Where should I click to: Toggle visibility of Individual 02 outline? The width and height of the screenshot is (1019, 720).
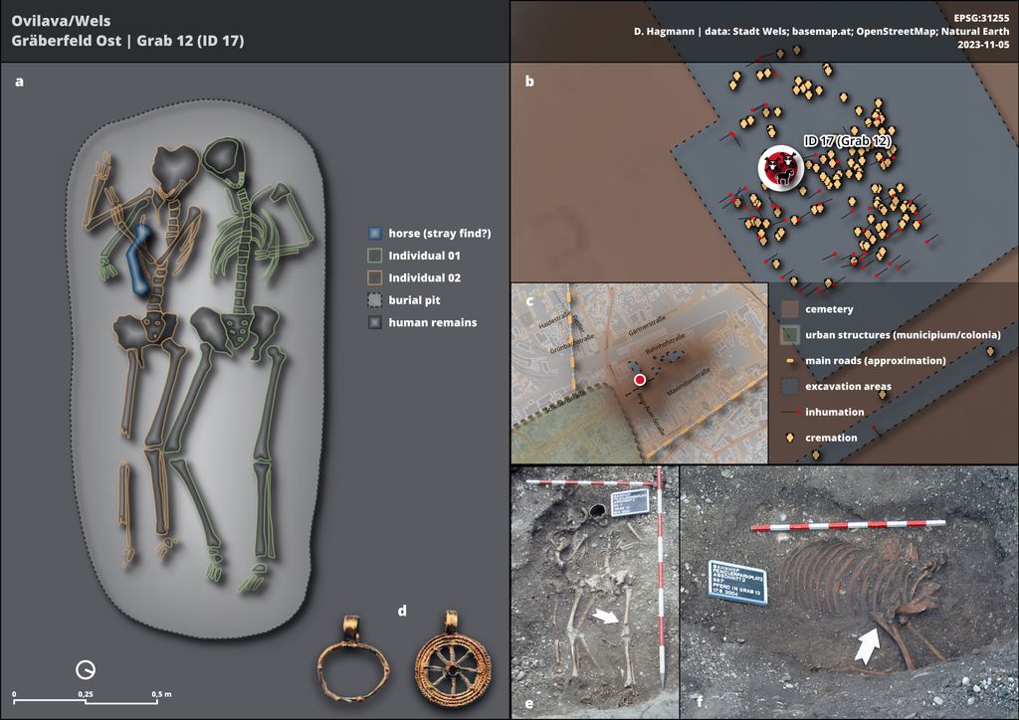[373, 277]
